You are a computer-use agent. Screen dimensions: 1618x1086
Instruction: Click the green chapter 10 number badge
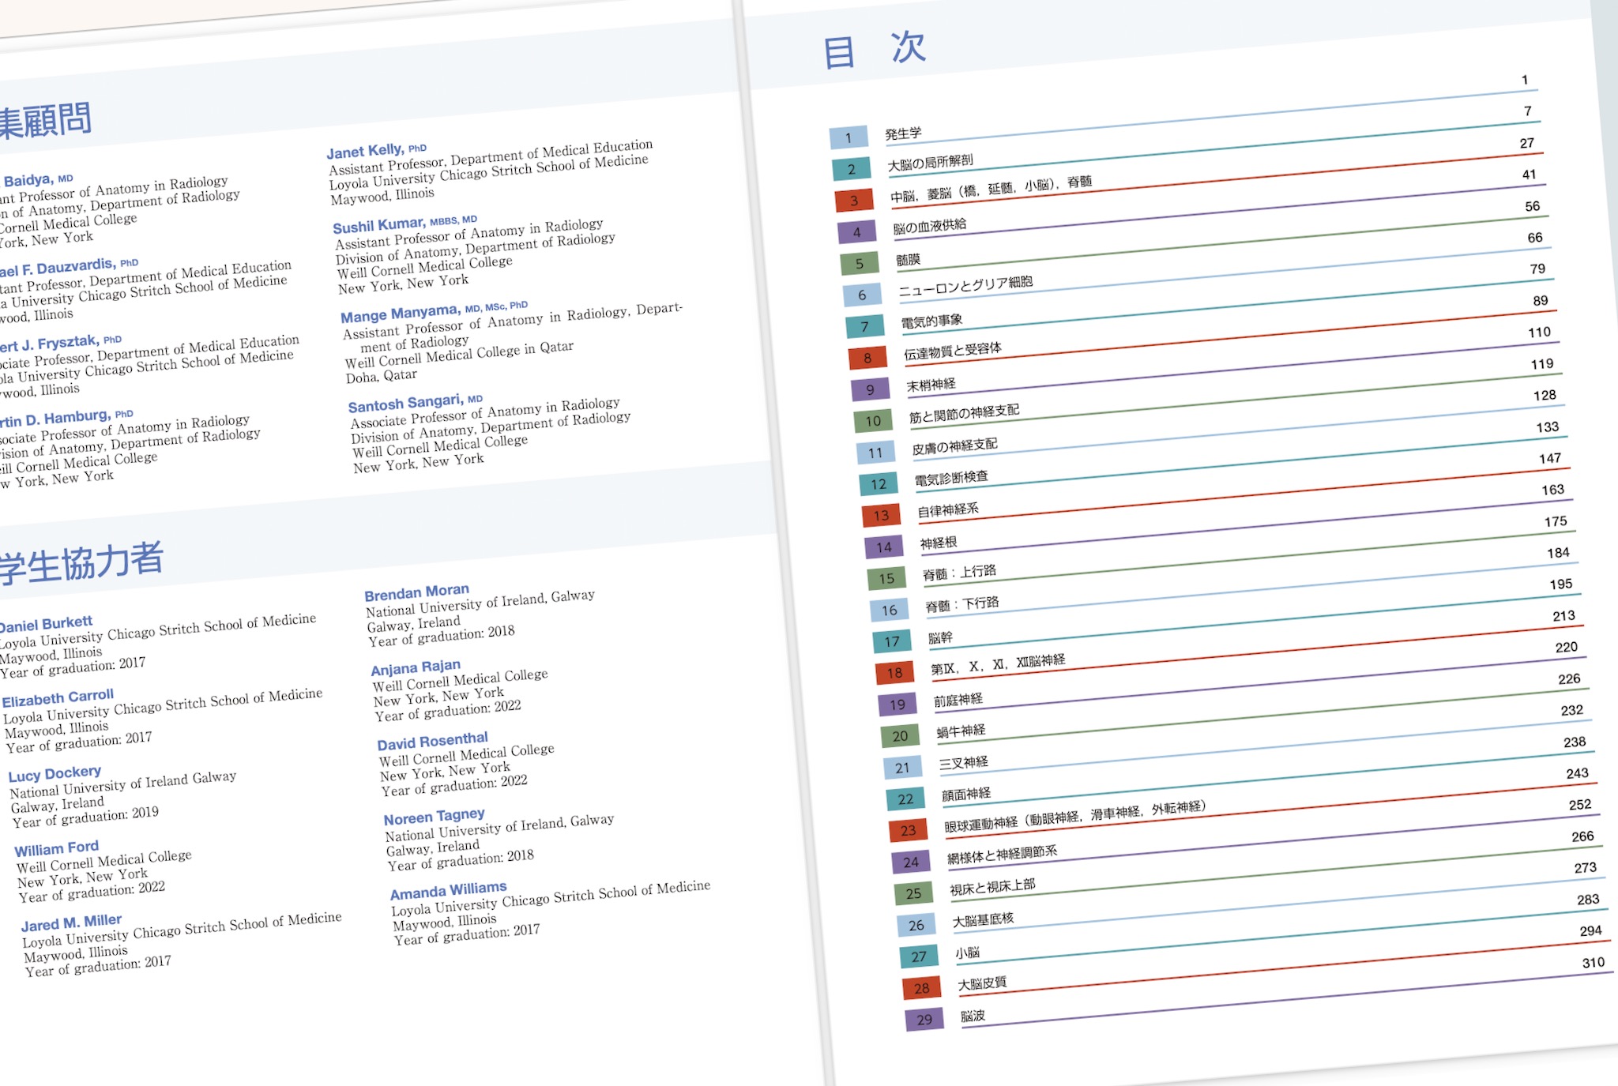click(x=872, y=421)
